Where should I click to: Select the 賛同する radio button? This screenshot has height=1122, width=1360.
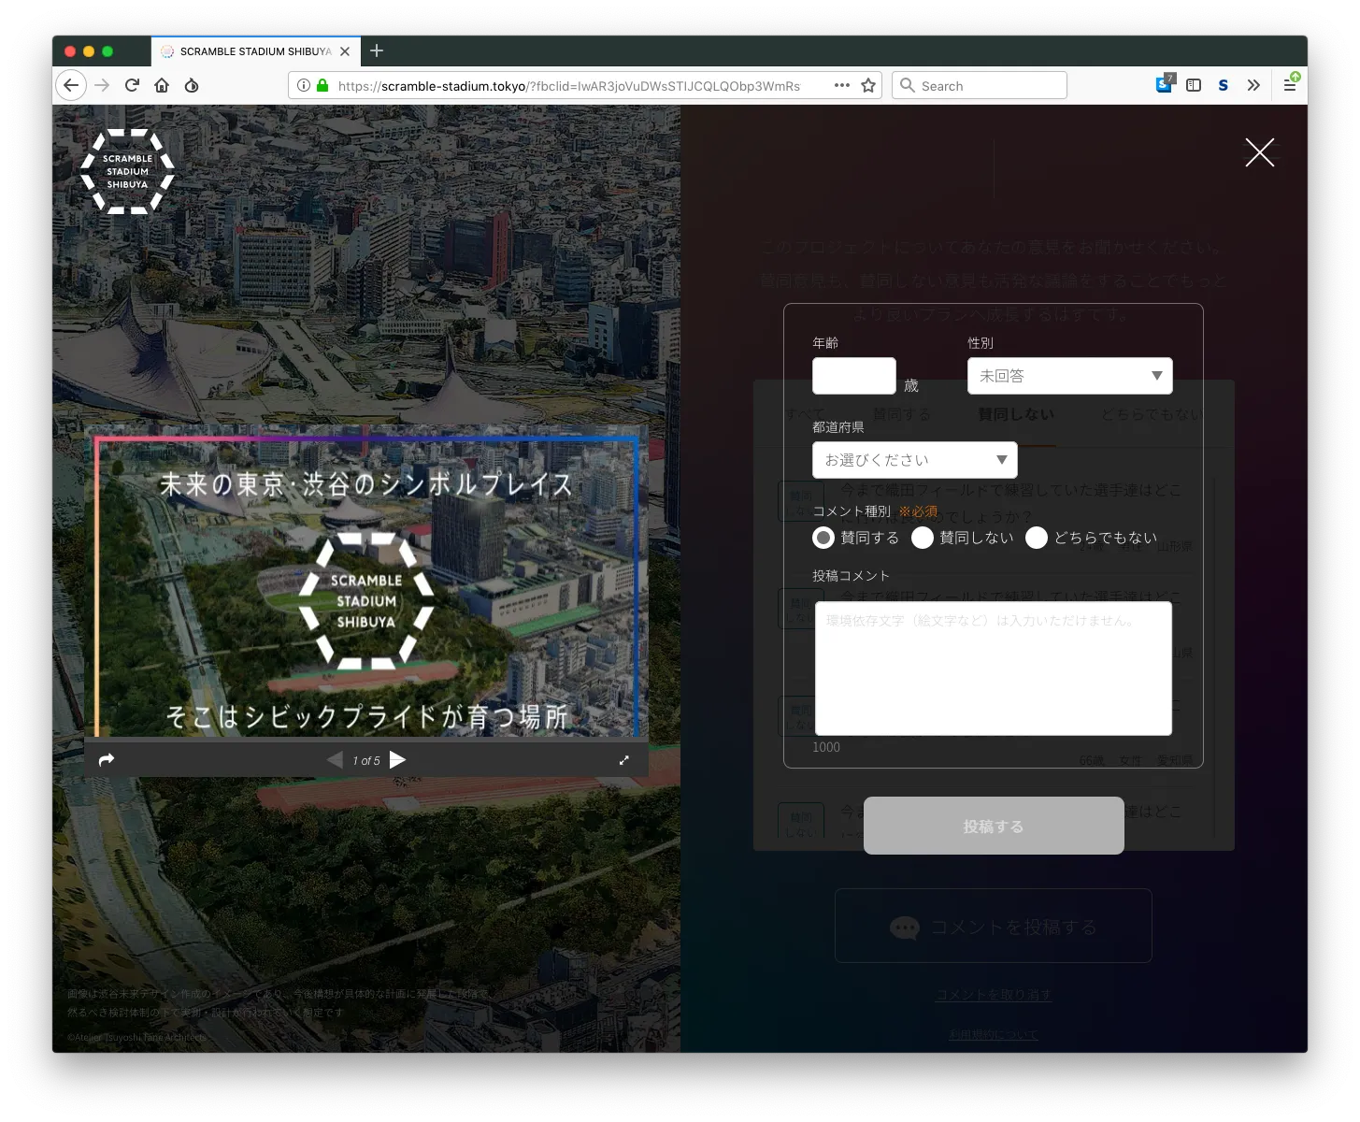(823, 538)
